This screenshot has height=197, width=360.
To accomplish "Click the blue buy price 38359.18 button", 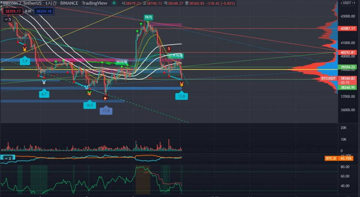I will [x=44, y=11].
